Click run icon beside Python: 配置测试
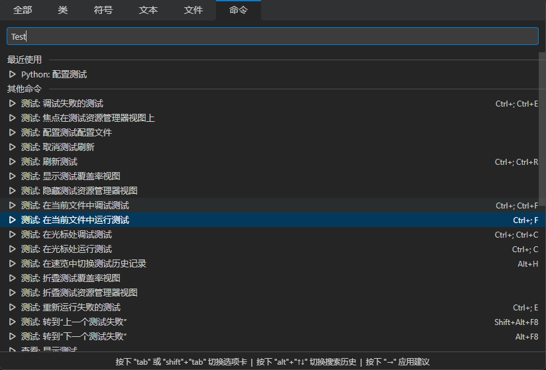 12,74
